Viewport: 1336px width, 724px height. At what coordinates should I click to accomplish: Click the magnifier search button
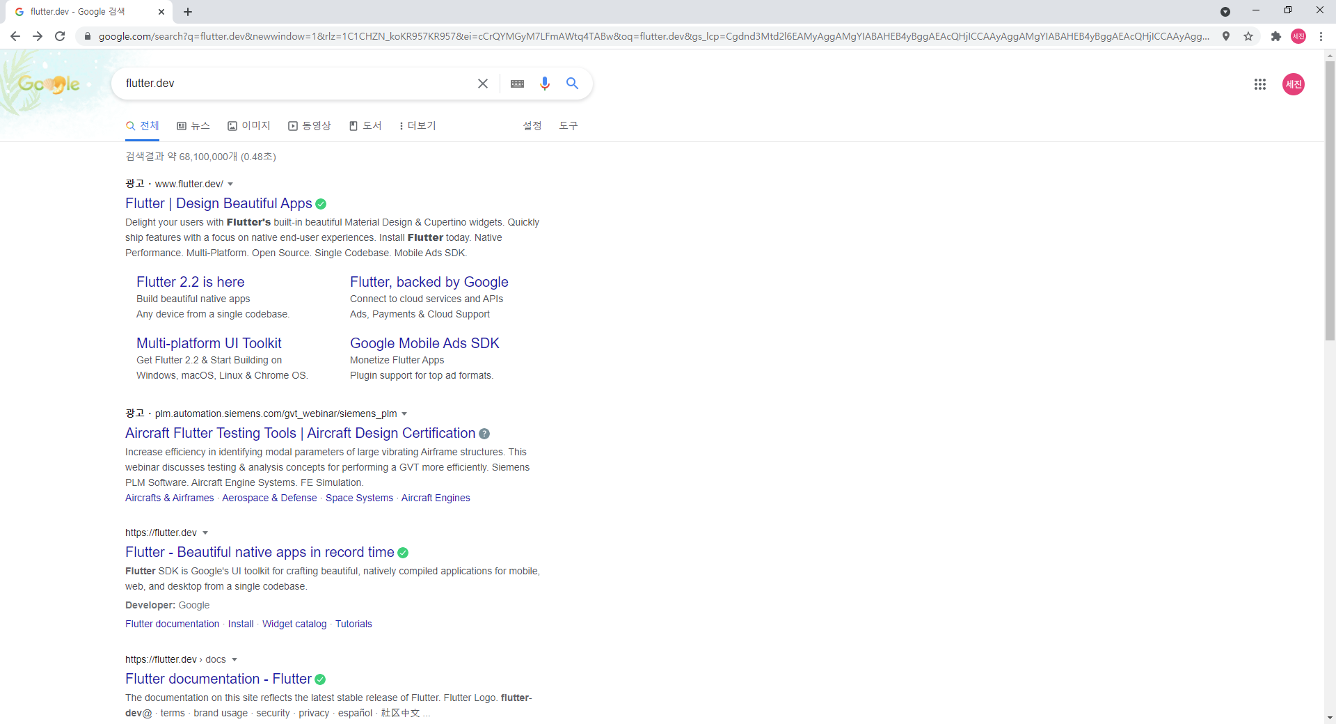pos(572,84)
